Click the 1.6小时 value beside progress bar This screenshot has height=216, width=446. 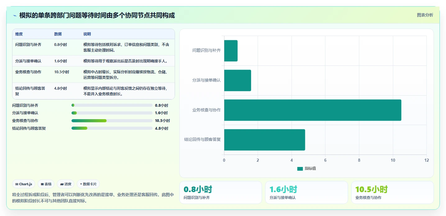161,113
